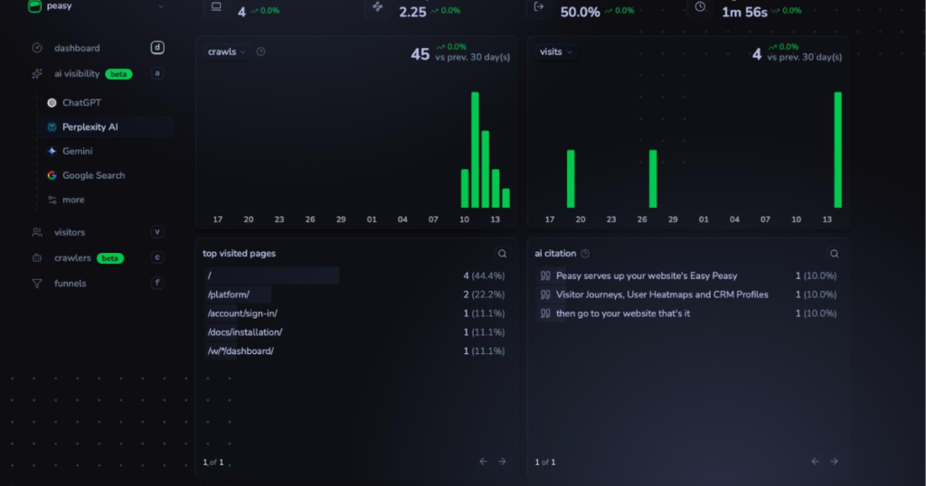Go to next page of top visited pages
926x486 pixels.
pyautogui.click(x=502, y=462)
